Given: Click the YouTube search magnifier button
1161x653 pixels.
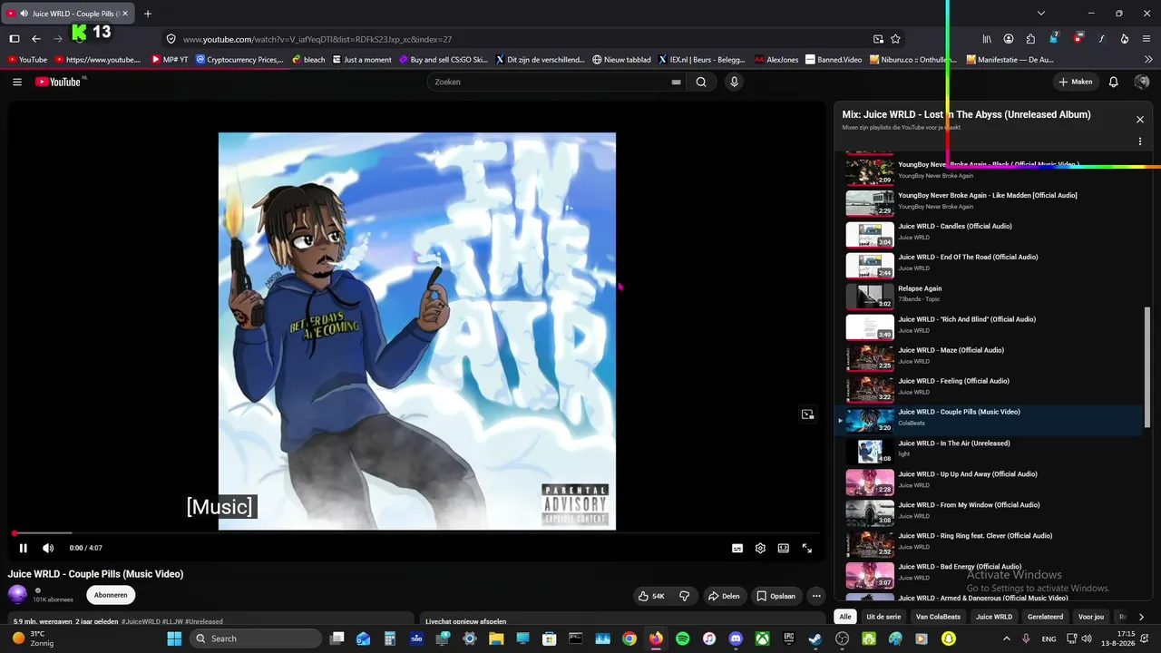Looking at the screenshot, I should click(701, 82).
